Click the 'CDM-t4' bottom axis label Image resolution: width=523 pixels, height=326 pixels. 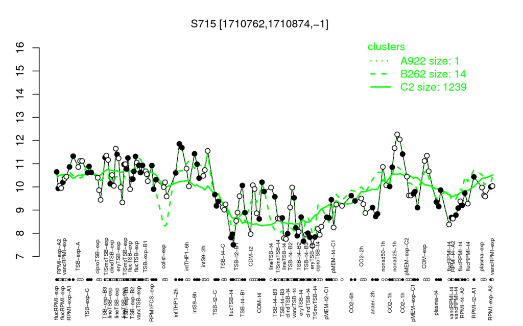click(259, 303)
